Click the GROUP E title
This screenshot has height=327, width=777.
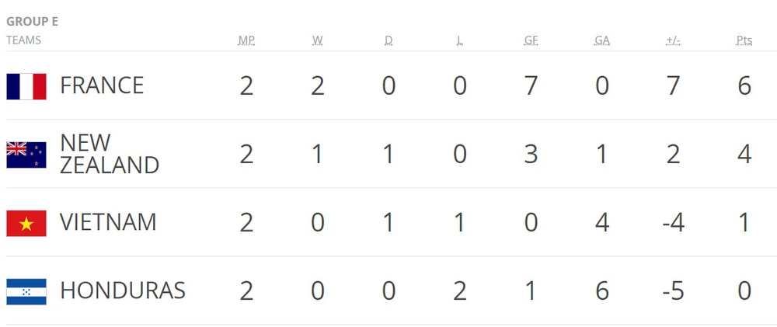point(32,22)
